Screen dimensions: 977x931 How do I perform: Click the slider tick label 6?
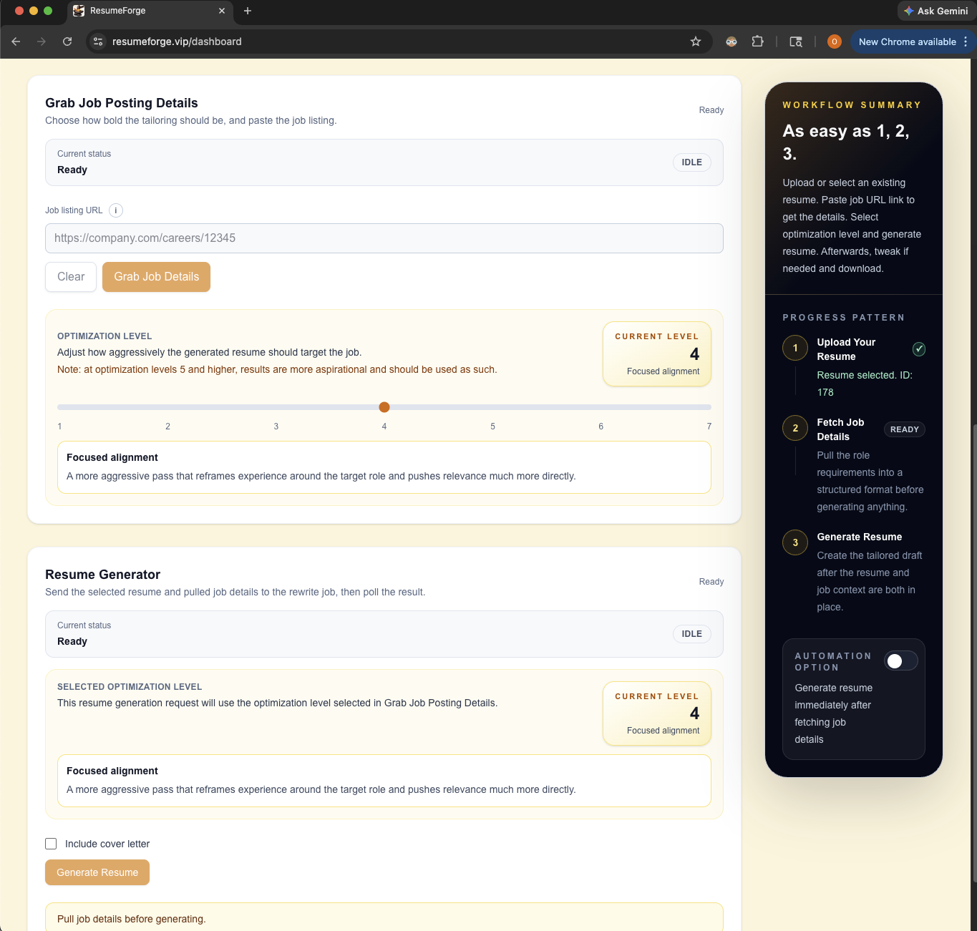(x=601, y=426)
